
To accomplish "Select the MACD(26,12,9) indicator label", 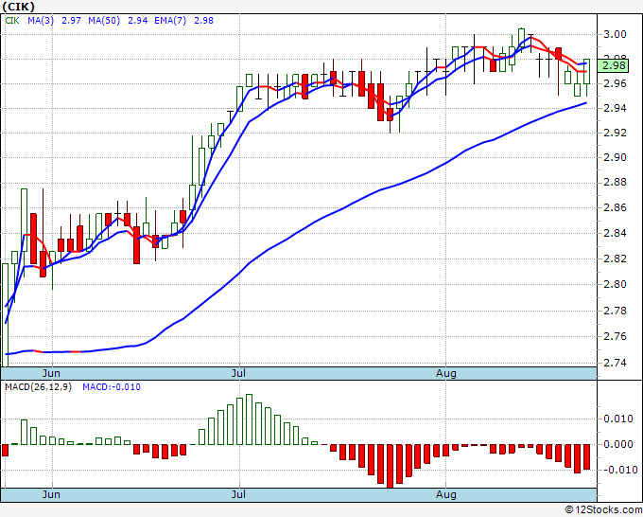I will coord(38,387).
